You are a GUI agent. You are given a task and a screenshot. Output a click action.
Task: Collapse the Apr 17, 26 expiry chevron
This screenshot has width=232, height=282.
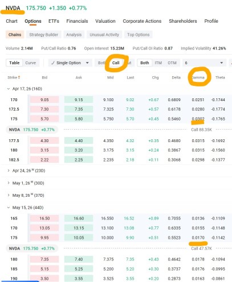coord(9,89)
